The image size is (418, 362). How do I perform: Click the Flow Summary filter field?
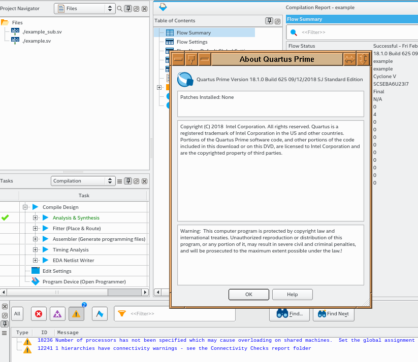point(357,32)
